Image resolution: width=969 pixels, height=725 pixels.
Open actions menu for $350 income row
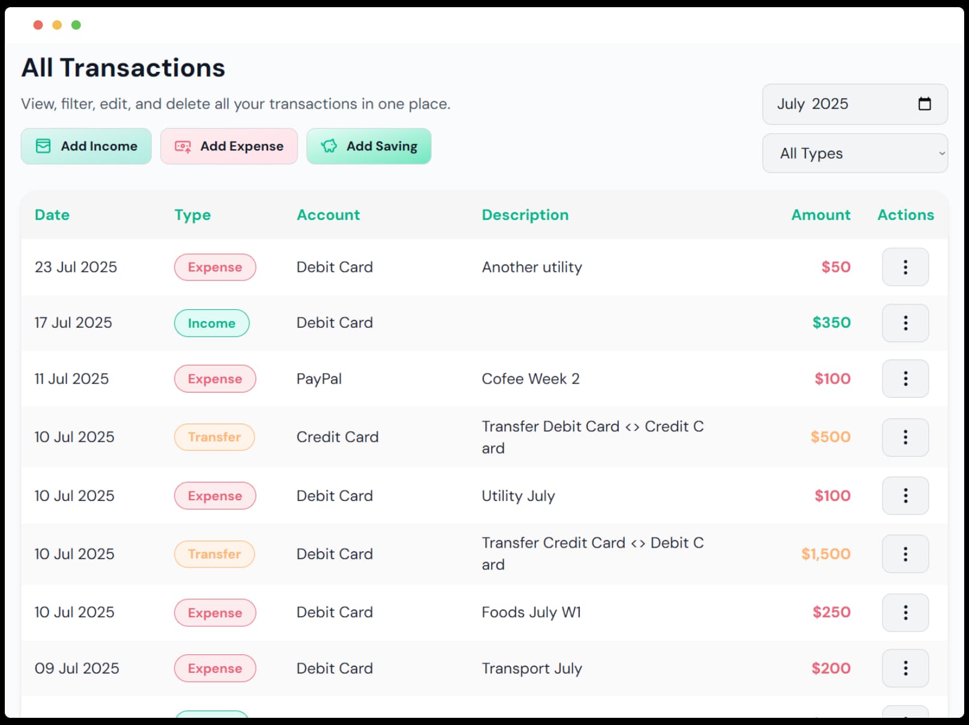(x=905, y=323)
